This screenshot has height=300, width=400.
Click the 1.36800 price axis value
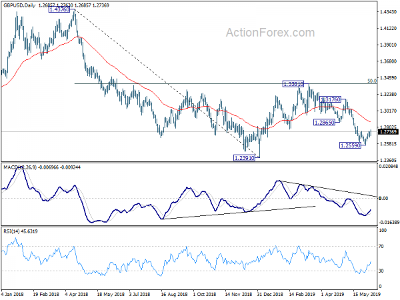388,61
